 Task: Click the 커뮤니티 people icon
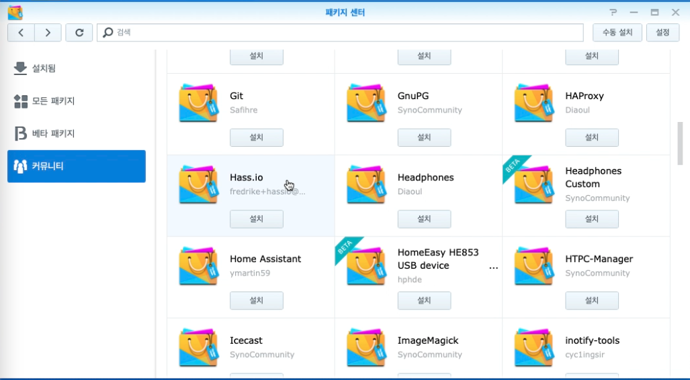tap(20, 166)
